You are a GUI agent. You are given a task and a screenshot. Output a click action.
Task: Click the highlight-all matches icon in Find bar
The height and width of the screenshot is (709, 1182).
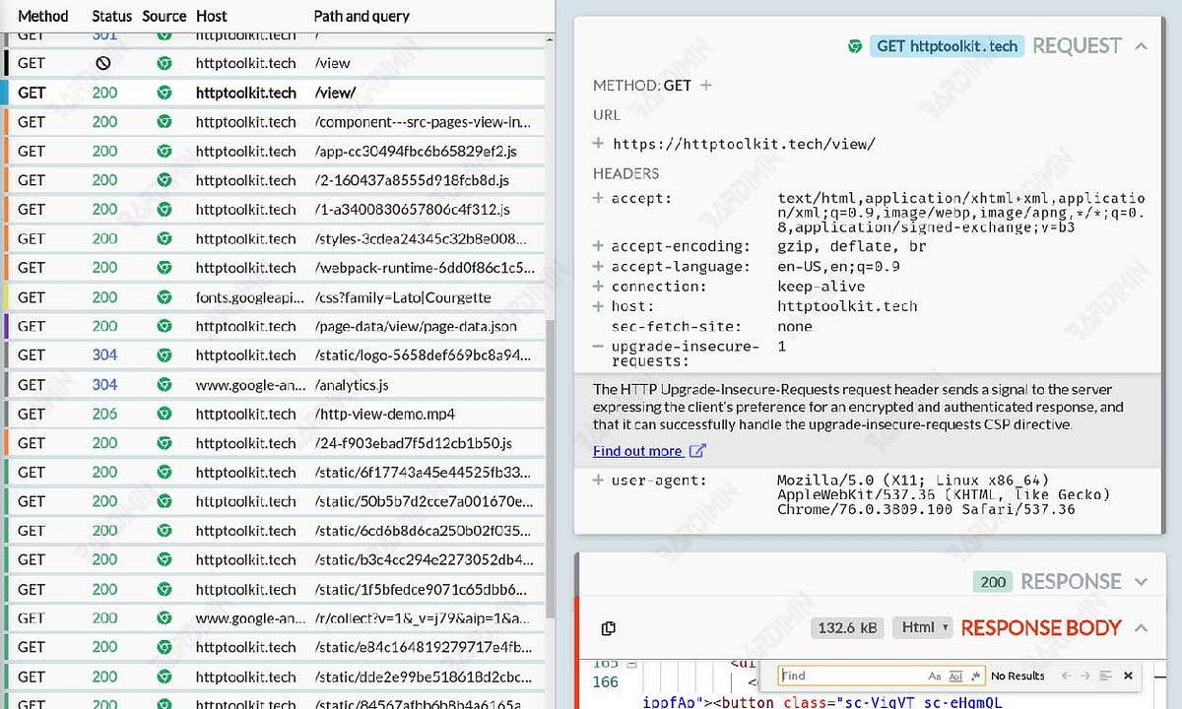click(1104, 676)
